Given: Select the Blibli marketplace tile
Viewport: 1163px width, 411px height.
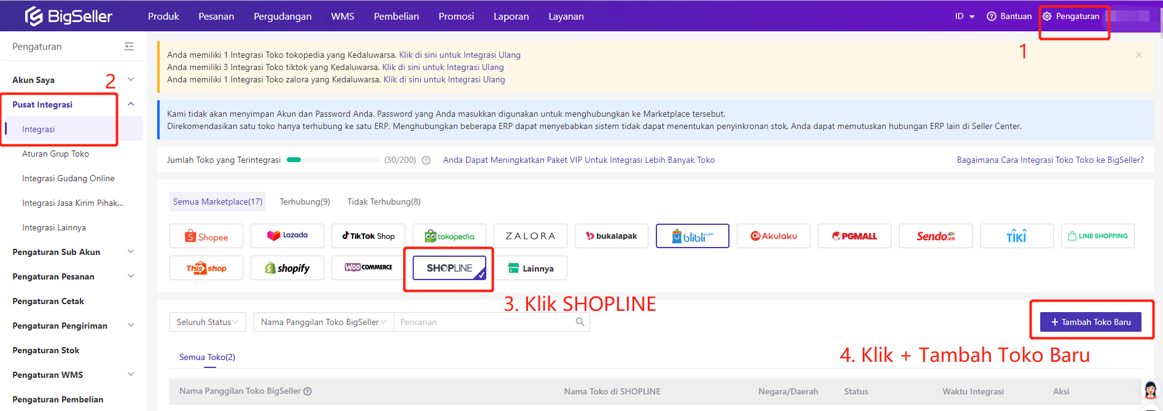Looking at the screenshot, I should [692, 237].
